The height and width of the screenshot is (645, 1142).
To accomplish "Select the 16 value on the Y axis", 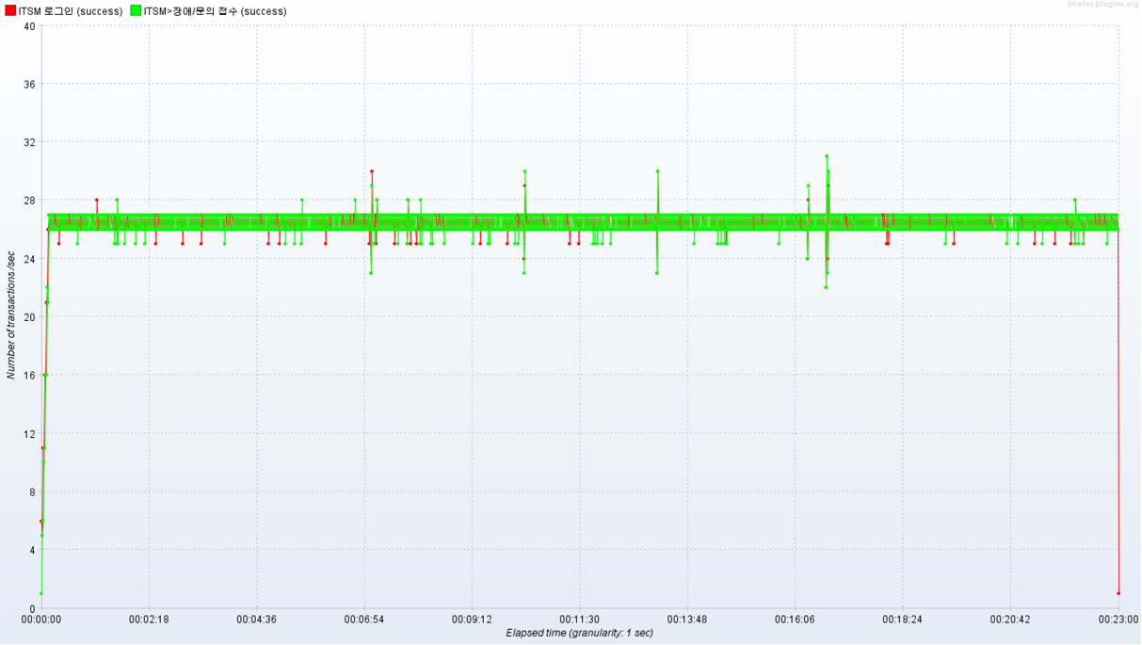I will 29,375.
